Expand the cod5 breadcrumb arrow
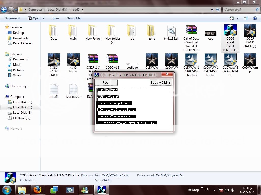The height and width of the screenshot is (195, 261). pos(82,10)
